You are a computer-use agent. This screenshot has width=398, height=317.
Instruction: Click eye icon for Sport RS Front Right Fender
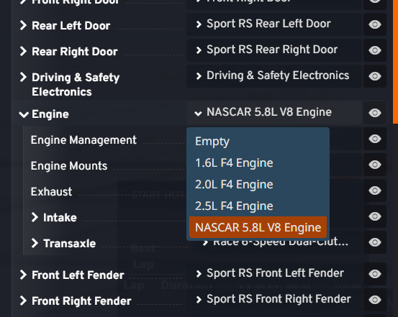pyautogui.click(x=375, y=300)
